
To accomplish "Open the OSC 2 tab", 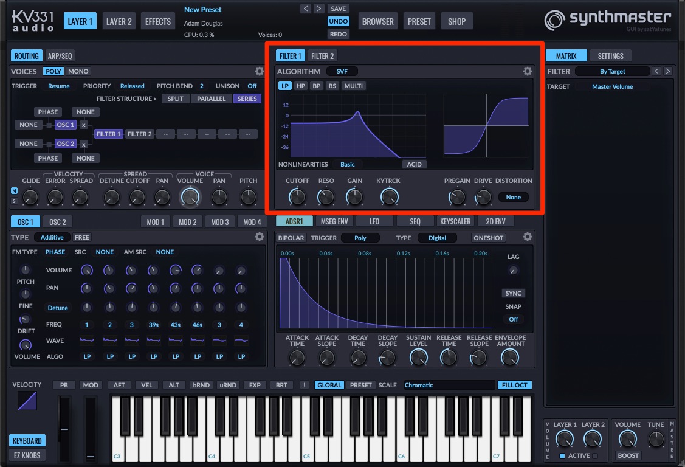I will [x=58, y=222].
